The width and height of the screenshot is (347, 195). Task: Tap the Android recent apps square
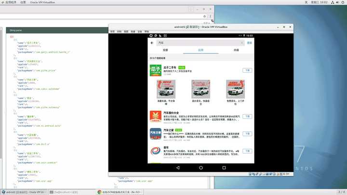click(x=224, y=168)
